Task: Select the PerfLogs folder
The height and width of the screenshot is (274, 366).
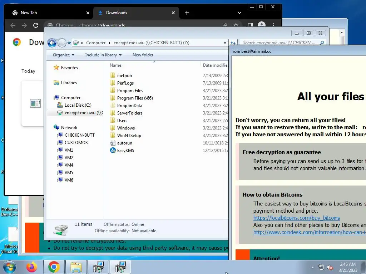Action: tap(122, 83)
